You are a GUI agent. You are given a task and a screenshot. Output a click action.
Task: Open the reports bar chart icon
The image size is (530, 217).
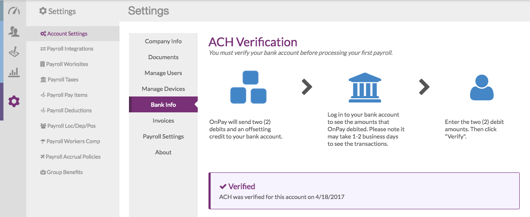(x=14, y=72)
